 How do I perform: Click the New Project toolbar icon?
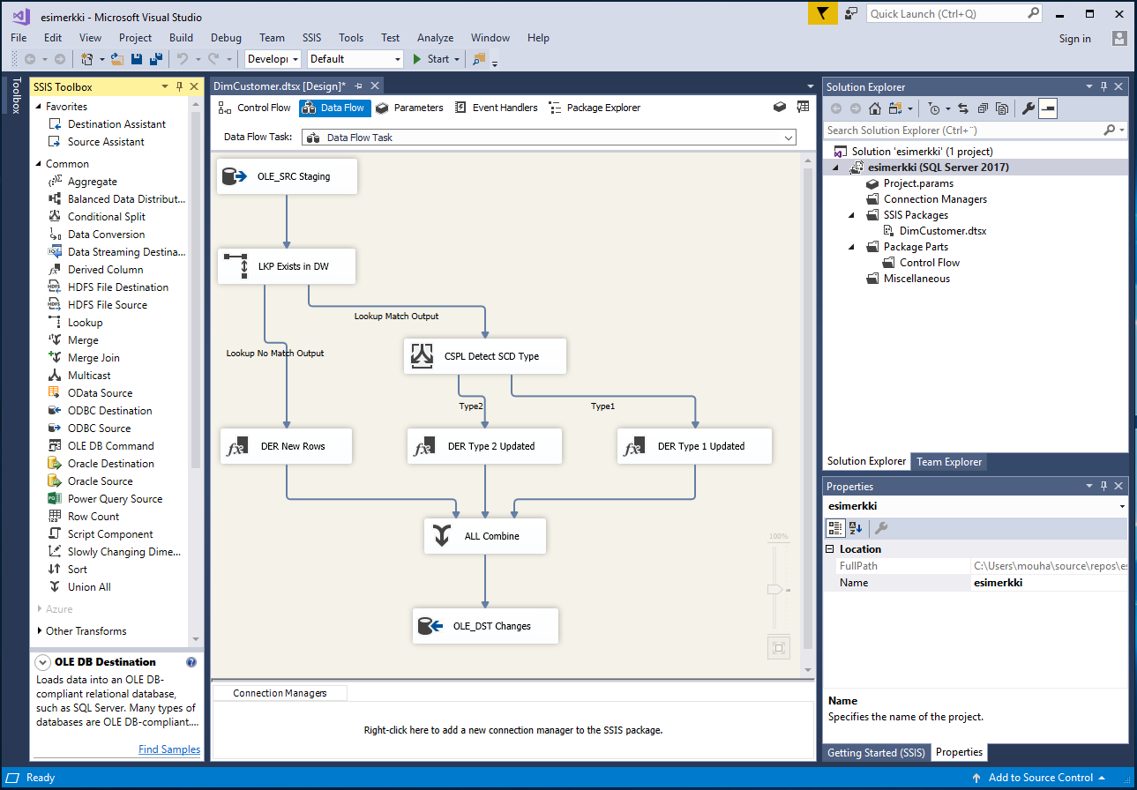coord(87,59)
